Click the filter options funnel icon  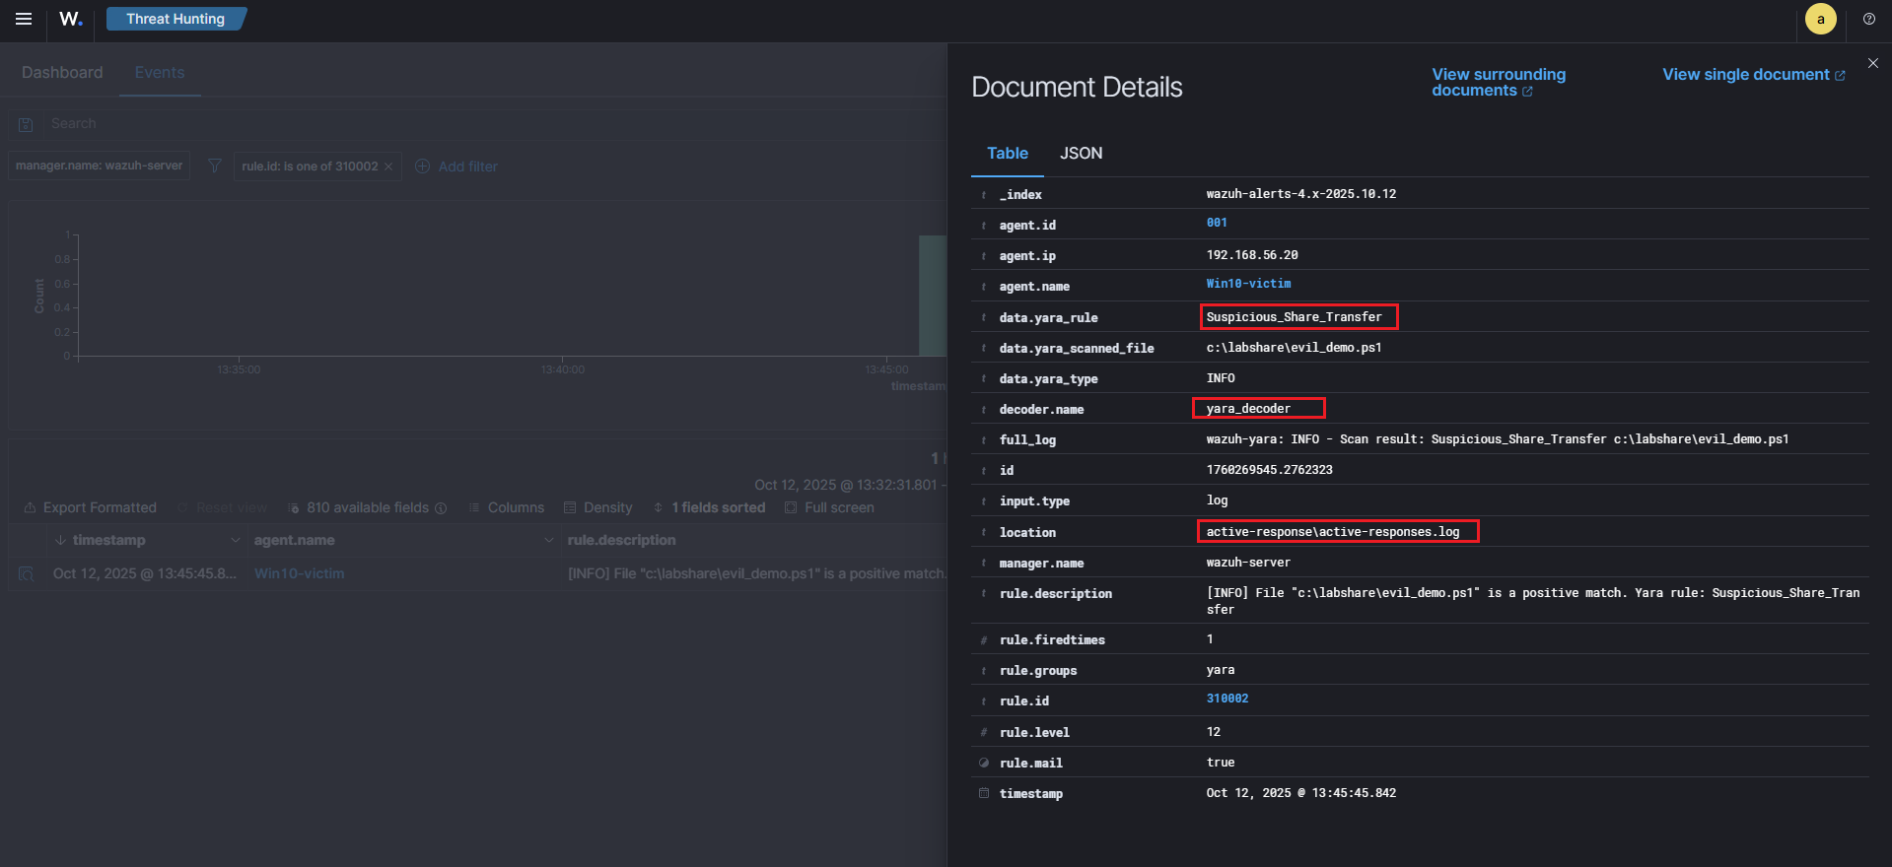tap(214, 166)
